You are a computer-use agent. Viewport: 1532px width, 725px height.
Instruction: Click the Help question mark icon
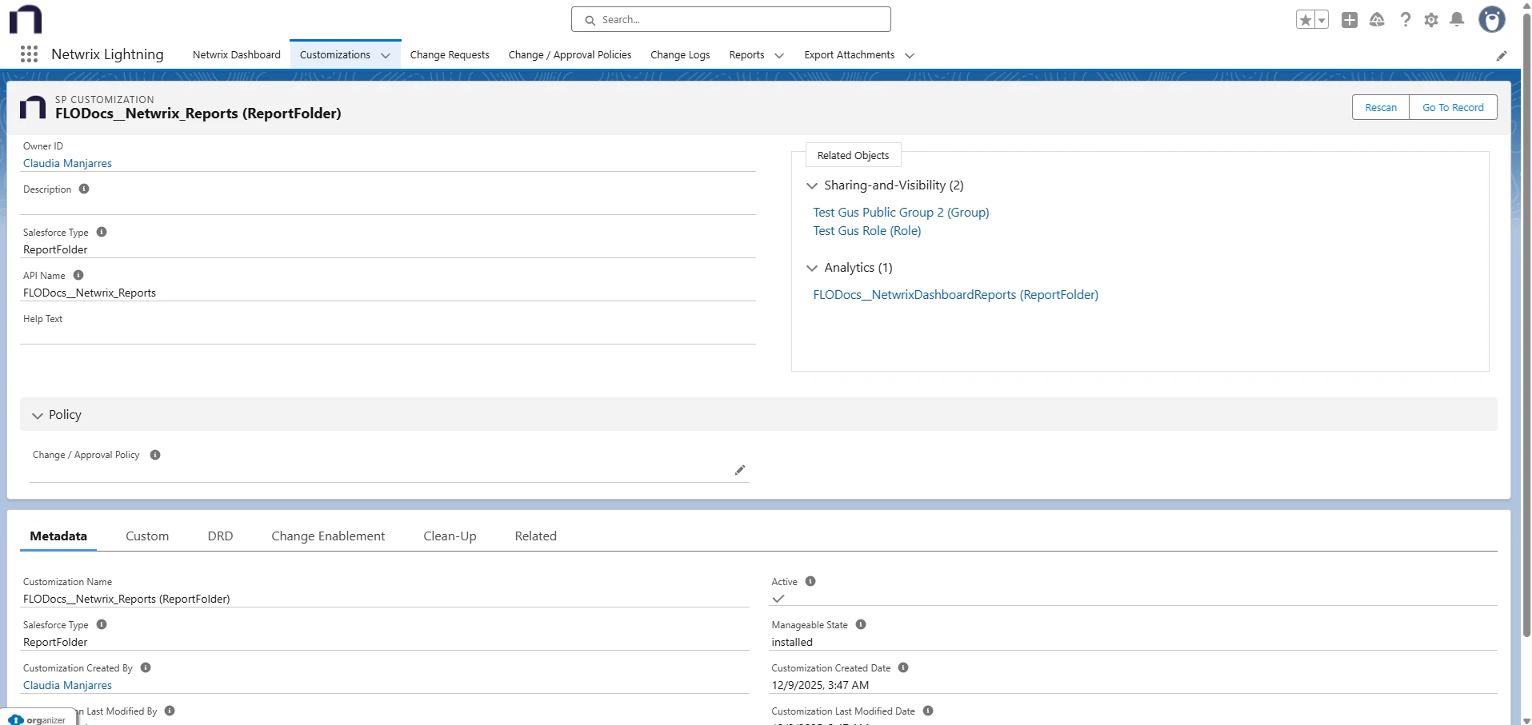(x=1405, y=20)
